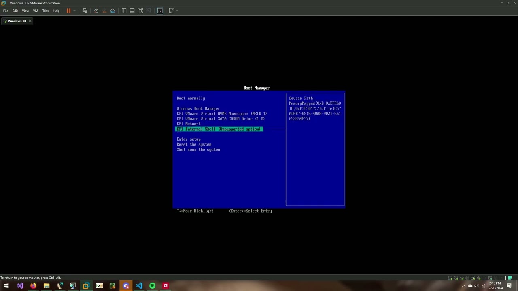Click the CD/DVD device status icon

coord(456,278)
